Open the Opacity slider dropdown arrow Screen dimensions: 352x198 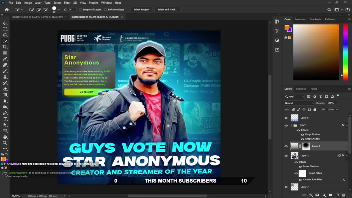[337, 103]
